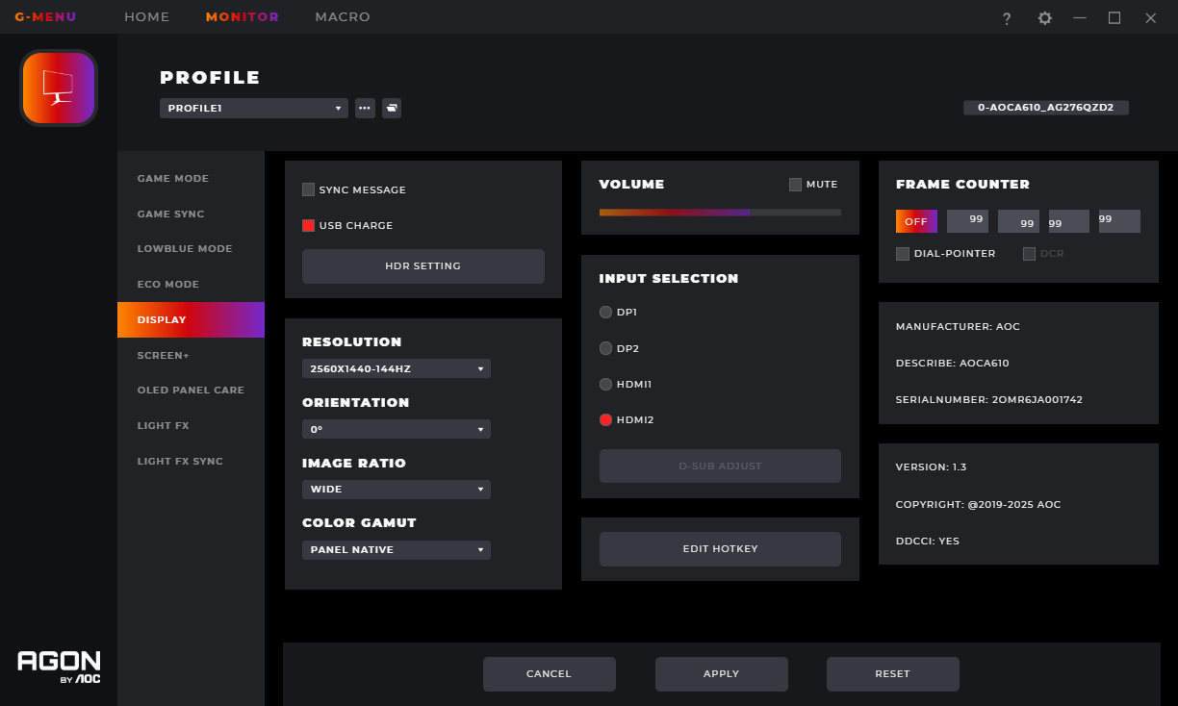Click the G-MENU logo text
This screenshot has width=1178, height=706.
[45, 17]
